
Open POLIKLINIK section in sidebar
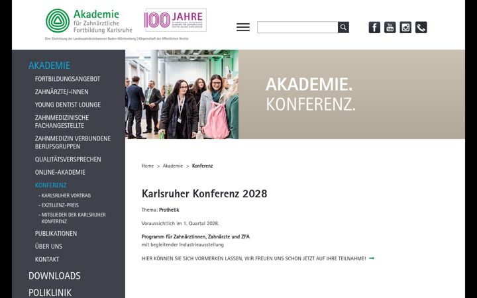point(50,293)
